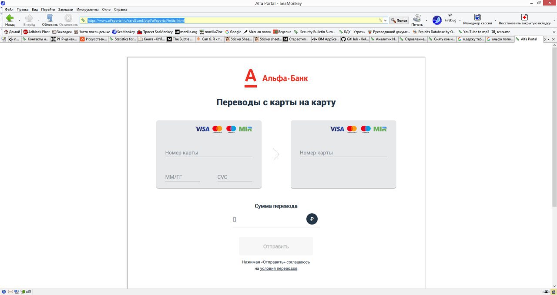The height and width of the screenshot is (295, 557).
Task: Click the status bar online/offline indicator
Action: pyautogui.click(x=545, y=292)
